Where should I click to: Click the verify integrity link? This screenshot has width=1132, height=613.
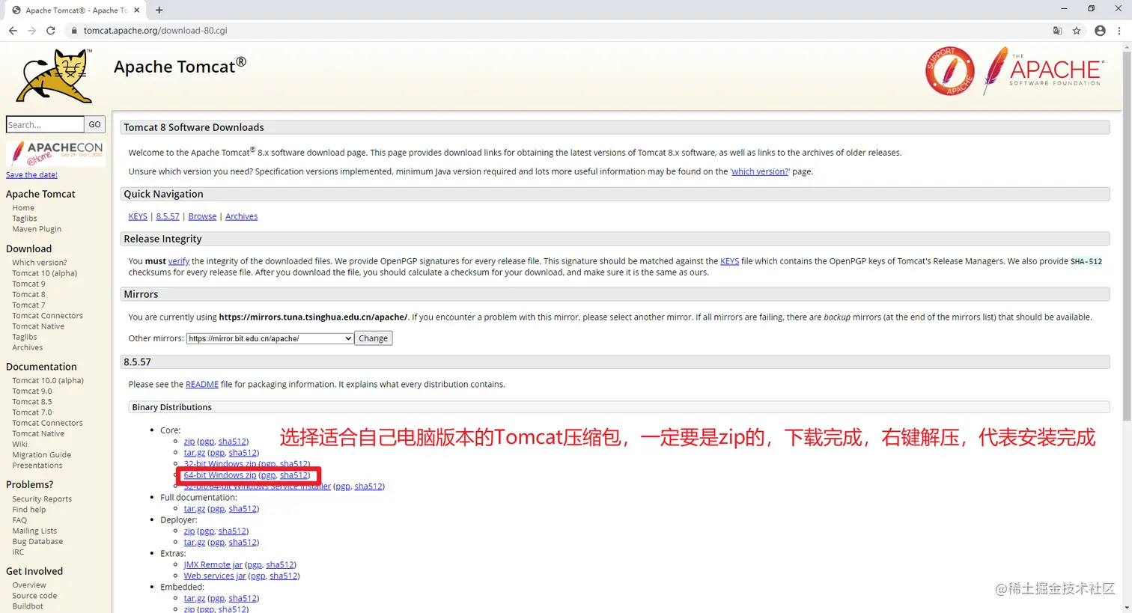(x=179, y=261)
